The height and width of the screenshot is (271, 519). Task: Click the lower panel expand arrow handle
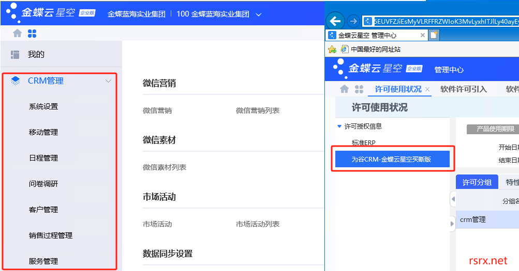click(452, 224)
